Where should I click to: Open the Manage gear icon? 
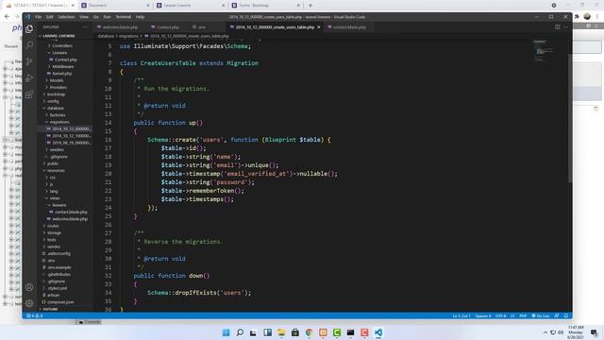point(29,303)
